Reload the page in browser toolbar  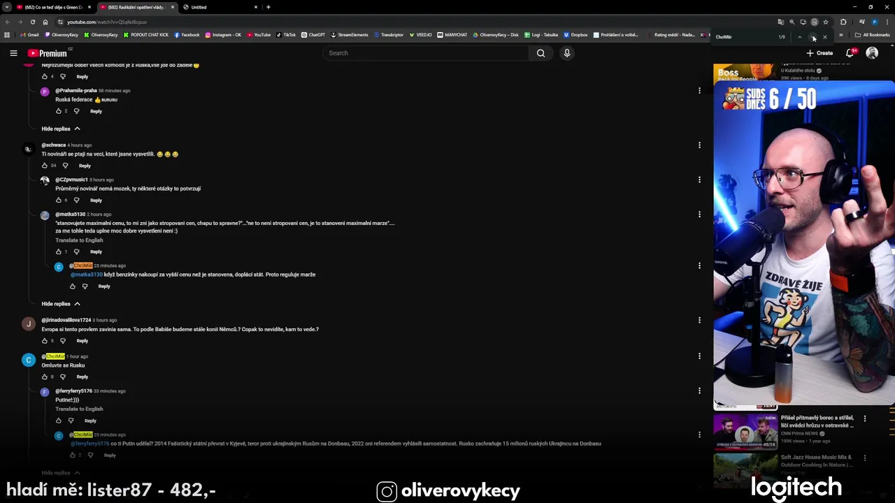tap(33, 22)
